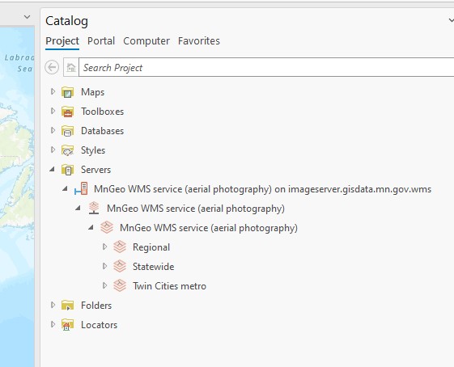This screenshot has width=454, height=367.
Task: Click the WMS service icon with underline
Action: coord(94,208)
